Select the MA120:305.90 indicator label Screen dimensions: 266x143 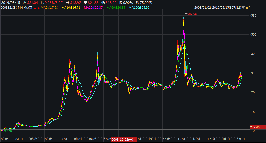point(139,8)
